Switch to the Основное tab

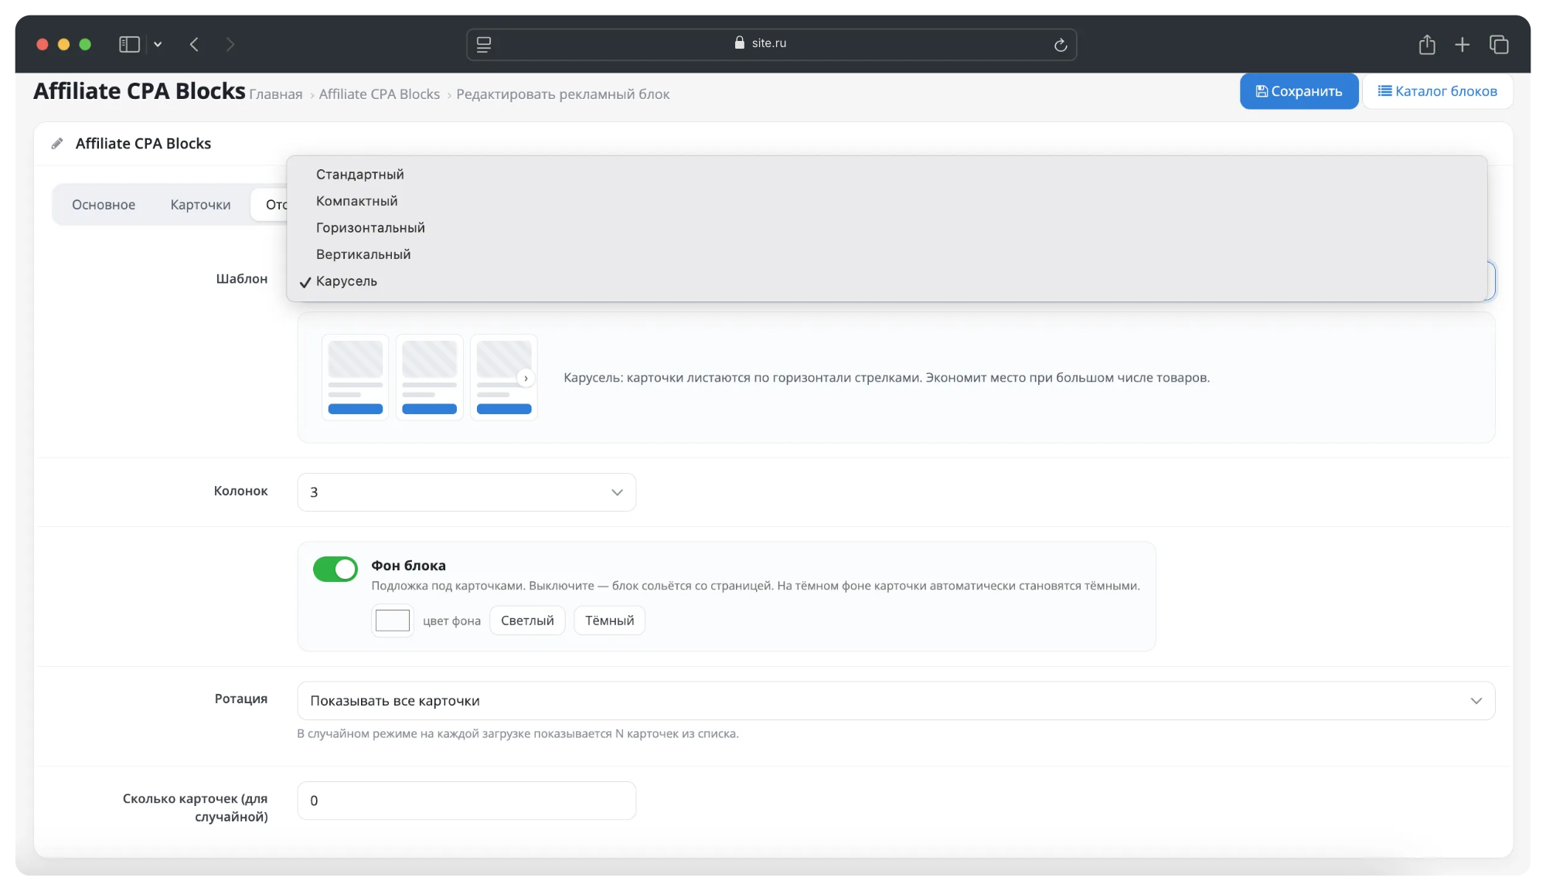point(104,205)
